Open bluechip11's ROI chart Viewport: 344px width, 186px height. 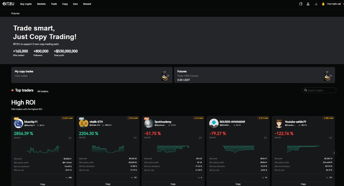tap(43, 149)
